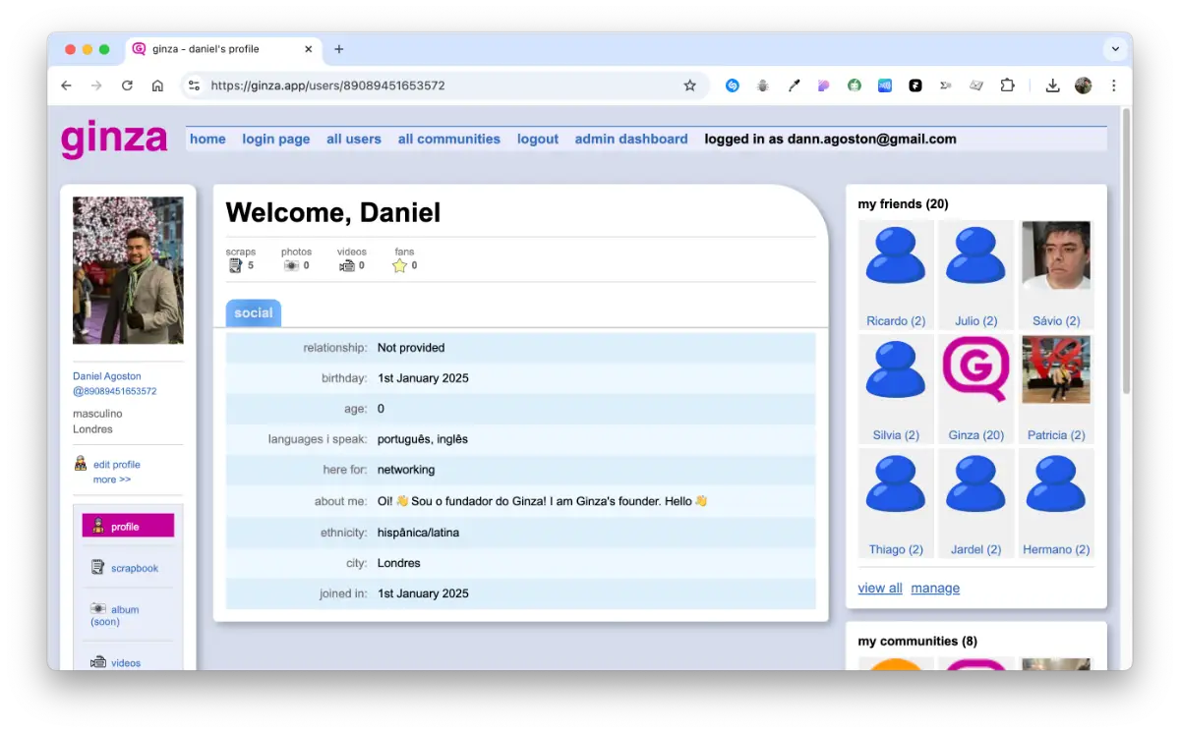Image resolution: width=1180 pixels, height=733 pixels.
Task: Open Sávio's friend photo thumbnail
Action: pos(1056,257)
